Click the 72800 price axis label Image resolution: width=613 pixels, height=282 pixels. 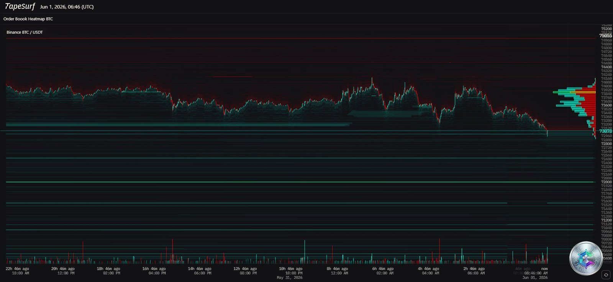pyautogui.click(x=606, y=144)
